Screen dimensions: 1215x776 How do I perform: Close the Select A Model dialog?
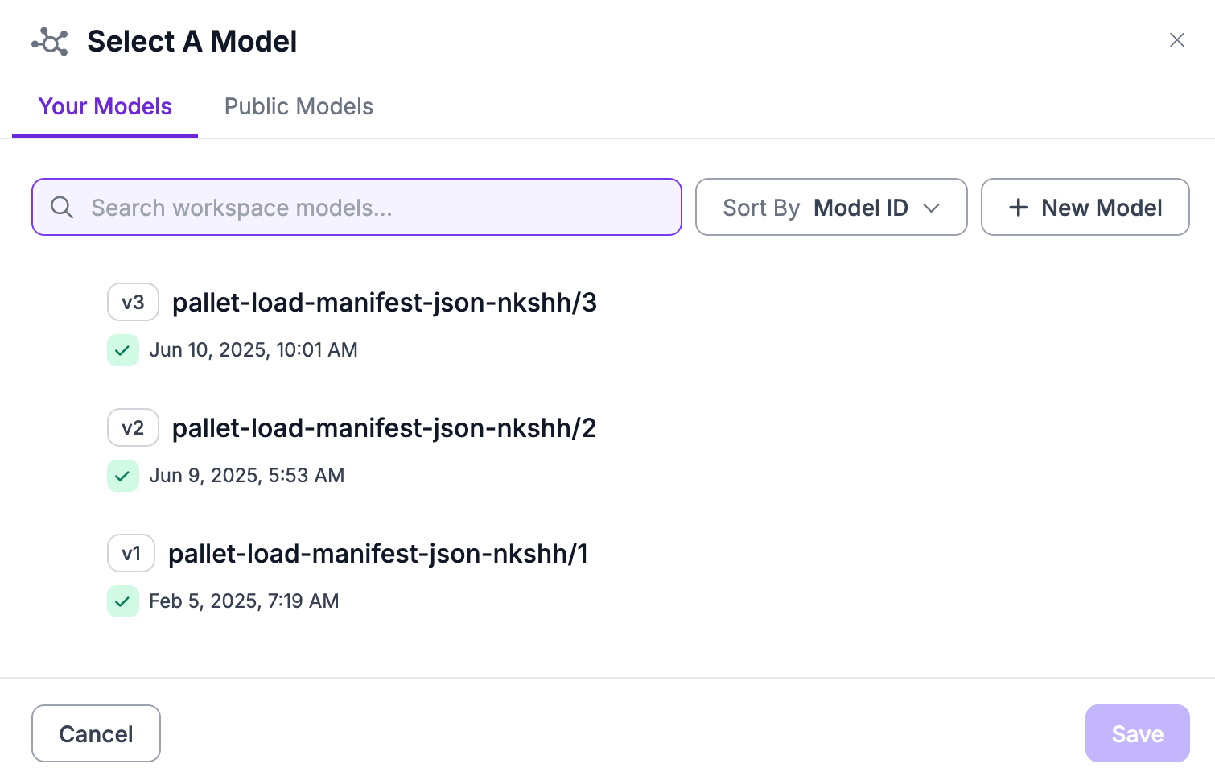pyautogui.click(x=1176, y=40)
